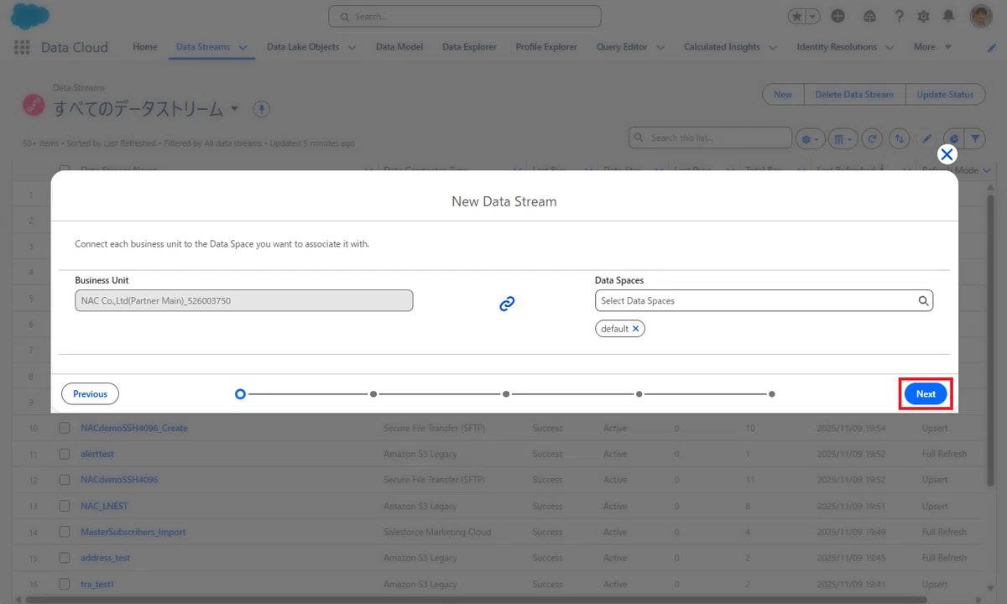
Task: Open the Data Model tab
Action: click(399, 47)
